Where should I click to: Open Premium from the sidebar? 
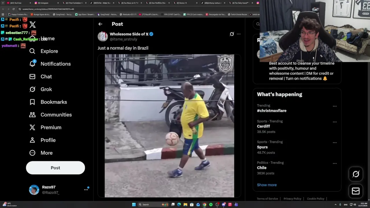[x=45, y=127]
